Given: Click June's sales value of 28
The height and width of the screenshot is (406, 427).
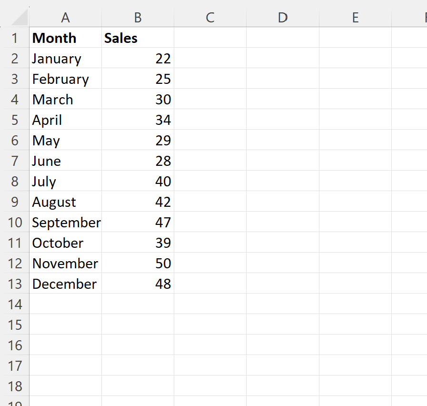Looking at the screenshot, I should point(138,161).
